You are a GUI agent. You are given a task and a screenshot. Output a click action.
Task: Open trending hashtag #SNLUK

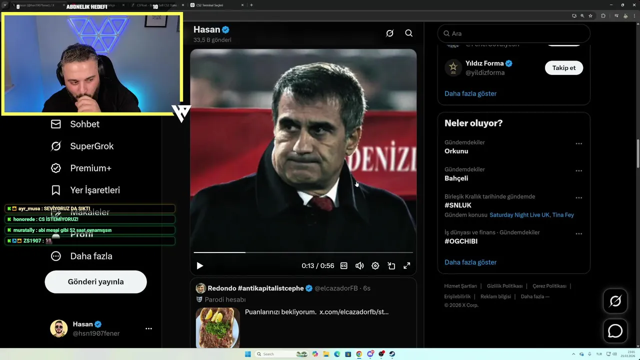pos(458,205)
